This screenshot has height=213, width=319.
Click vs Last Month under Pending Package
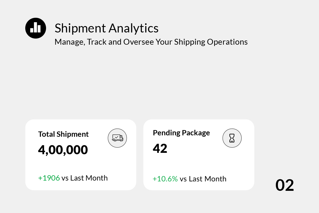coord(203,179)
